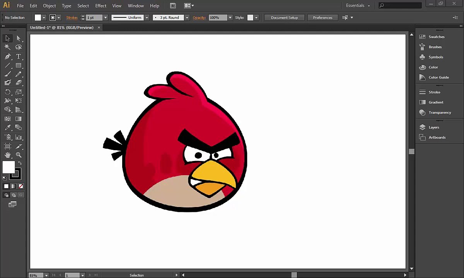The image size is (464, 278).
Task: Click the white Fill color box
Action: coord(9,168)
